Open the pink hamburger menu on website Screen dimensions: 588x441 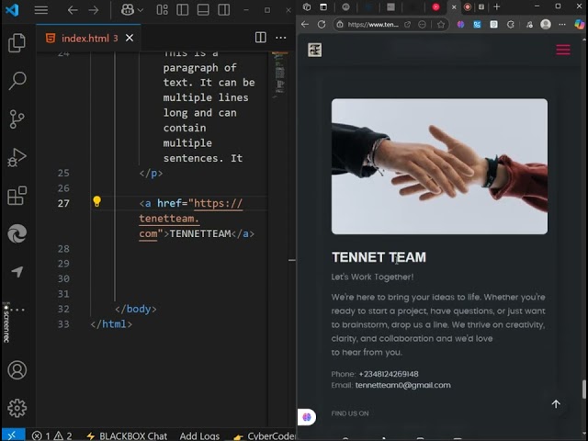[x=563, y=50]
